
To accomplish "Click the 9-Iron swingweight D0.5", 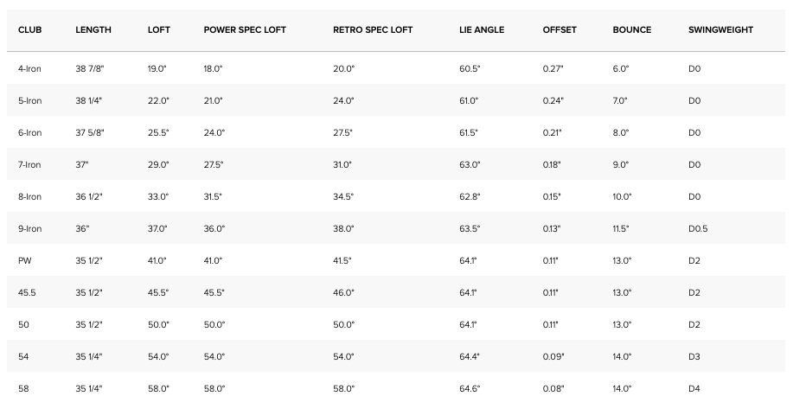I will tap(699, 228).
